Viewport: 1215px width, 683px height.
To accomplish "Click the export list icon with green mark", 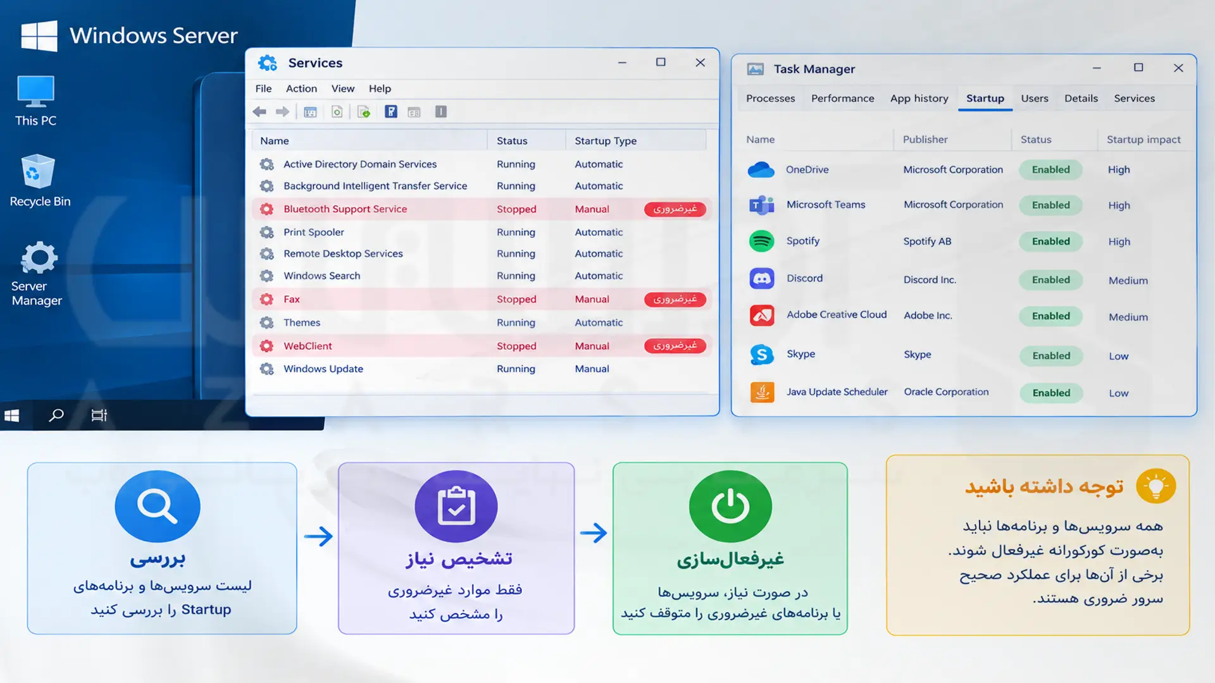I will [364, 112].
